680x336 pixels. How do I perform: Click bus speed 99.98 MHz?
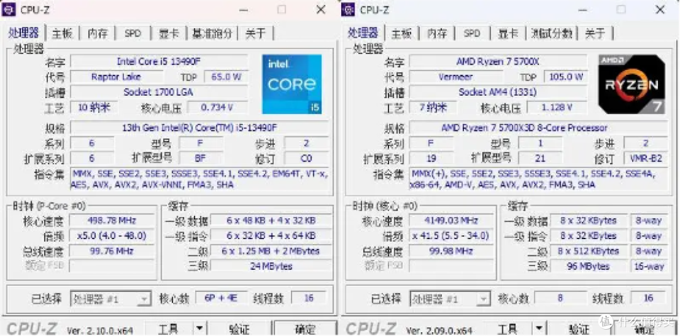click(x=451, y=251)
